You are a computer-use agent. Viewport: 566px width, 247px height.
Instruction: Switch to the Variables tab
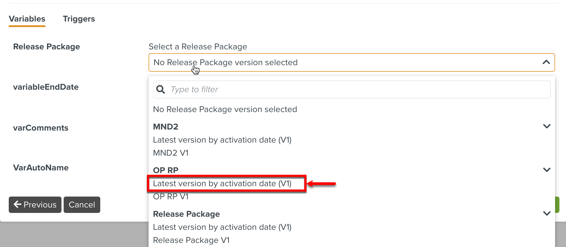click(27, 19)
